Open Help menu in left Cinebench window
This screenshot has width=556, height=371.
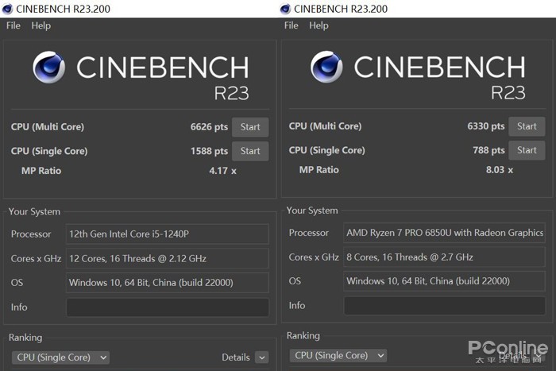[x=41, y=25]
